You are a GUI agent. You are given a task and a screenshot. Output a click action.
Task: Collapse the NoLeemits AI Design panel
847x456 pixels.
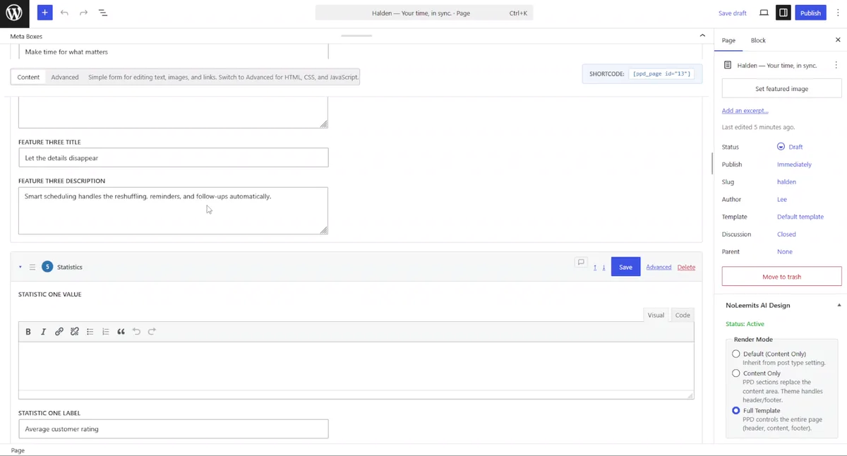[x=839, y=306]
